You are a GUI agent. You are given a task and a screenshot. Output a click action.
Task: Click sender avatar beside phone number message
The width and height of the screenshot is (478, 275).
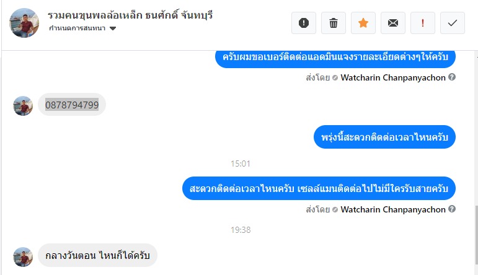(x=23, y=106)
